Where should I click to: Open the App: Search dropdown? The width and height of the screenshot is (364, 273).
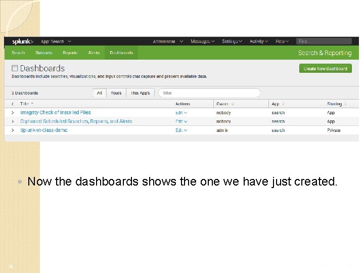coord(56,41)
